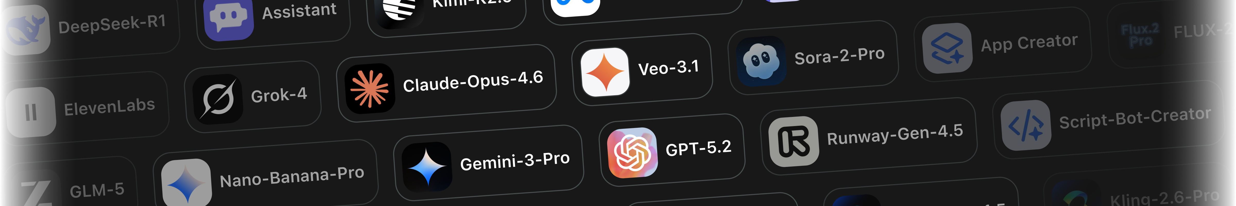Click the Flux.2 Pro thumbnail icon
The image size is (1236, 206).
(x=1140, y=35)
